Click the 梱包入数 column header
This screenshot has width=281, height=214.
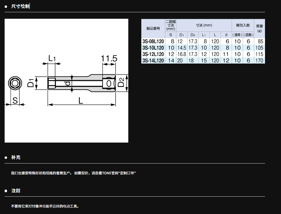pyautogui.click(x=243, y=25)
